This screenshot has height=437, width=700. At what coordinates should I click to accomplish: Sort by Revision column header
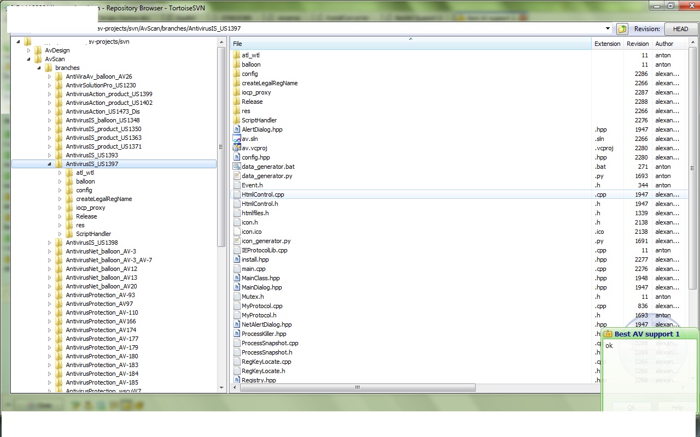638,44
